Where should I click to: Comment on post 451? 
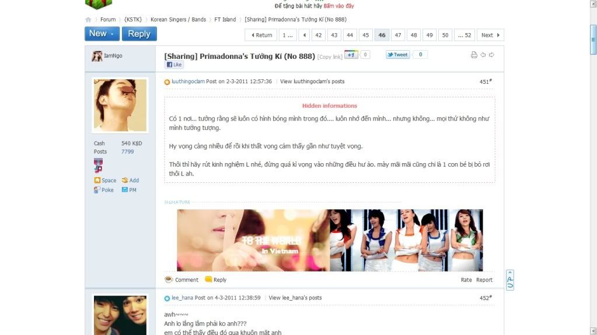(x=181, y=280)
